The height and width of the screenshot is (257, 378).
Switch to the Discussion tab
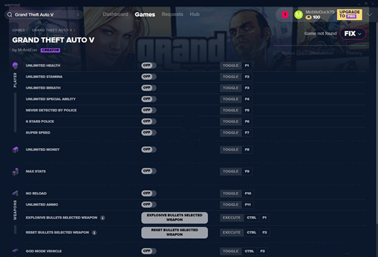click(322, 53)
